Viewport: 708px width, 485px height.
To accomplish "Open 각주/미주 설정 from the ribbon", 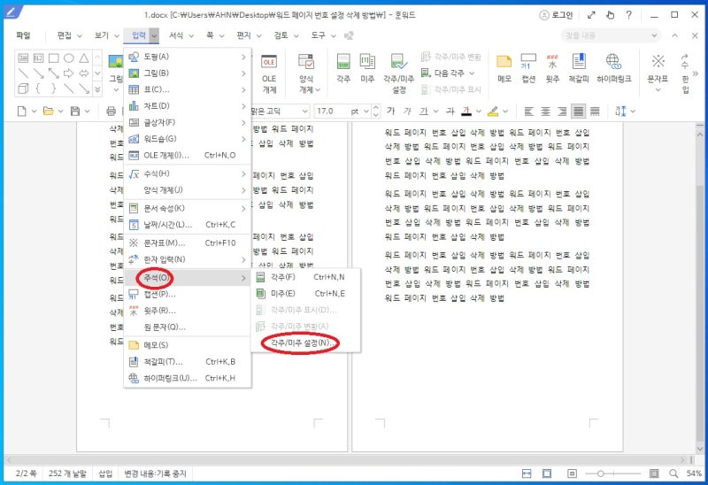I will click(x=399, y=73).
